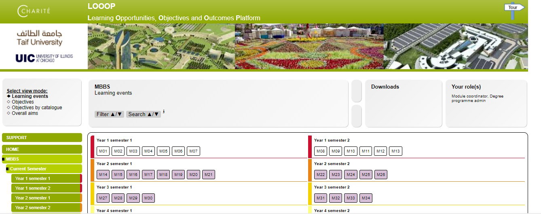Expand the Filter options
541x214 pixels.
click(109, 114)
